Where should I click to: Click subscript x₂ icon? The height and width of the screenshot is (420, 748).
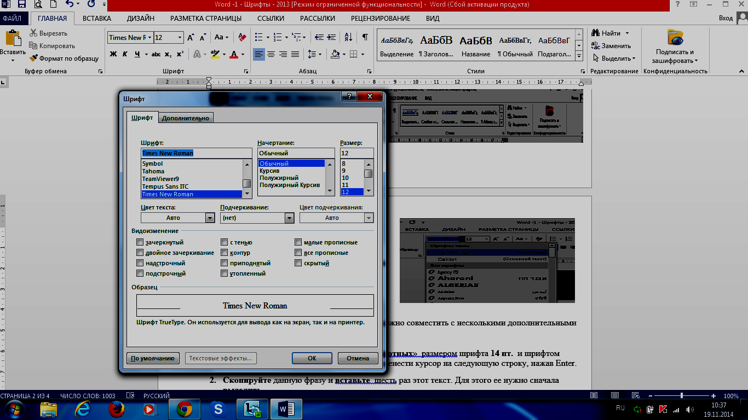click(168, 54)
